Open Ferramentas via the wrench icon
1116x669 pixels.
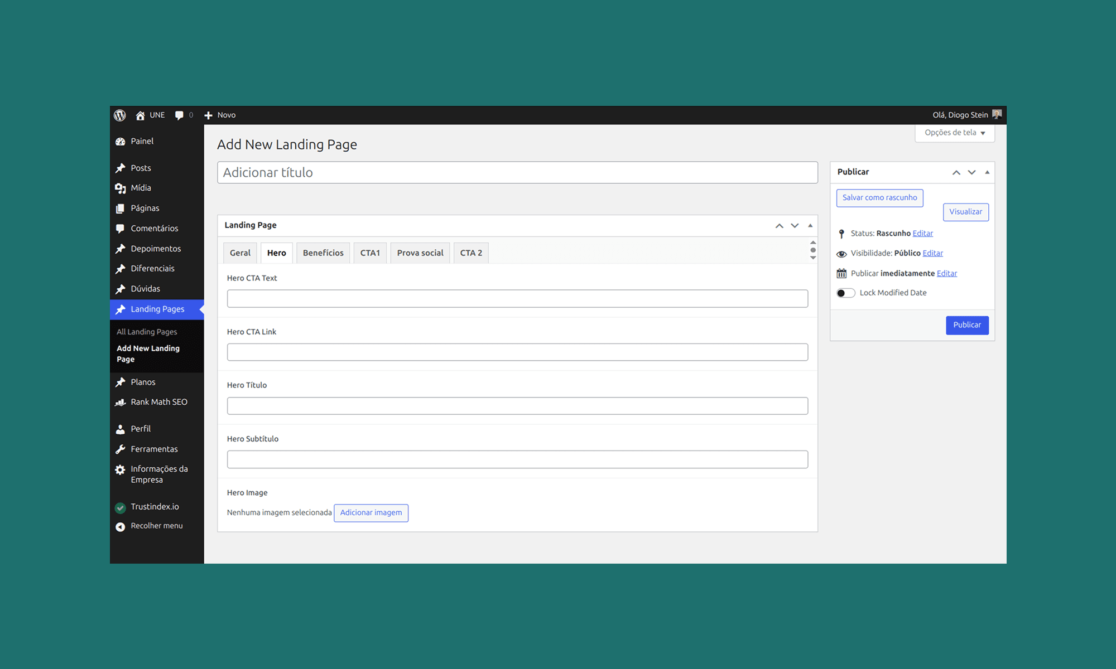coord(121,449)
